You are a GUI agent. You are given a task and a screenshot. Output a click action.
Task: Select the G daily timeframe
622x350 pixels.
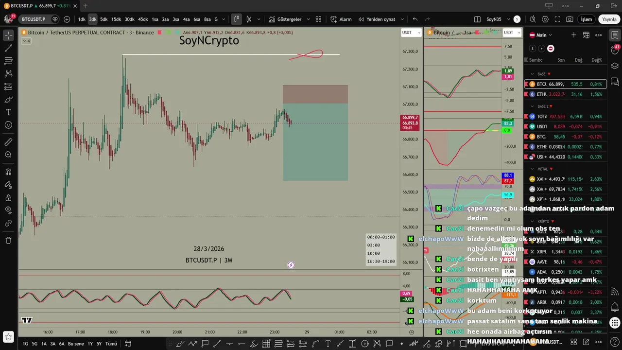[216, 19]
